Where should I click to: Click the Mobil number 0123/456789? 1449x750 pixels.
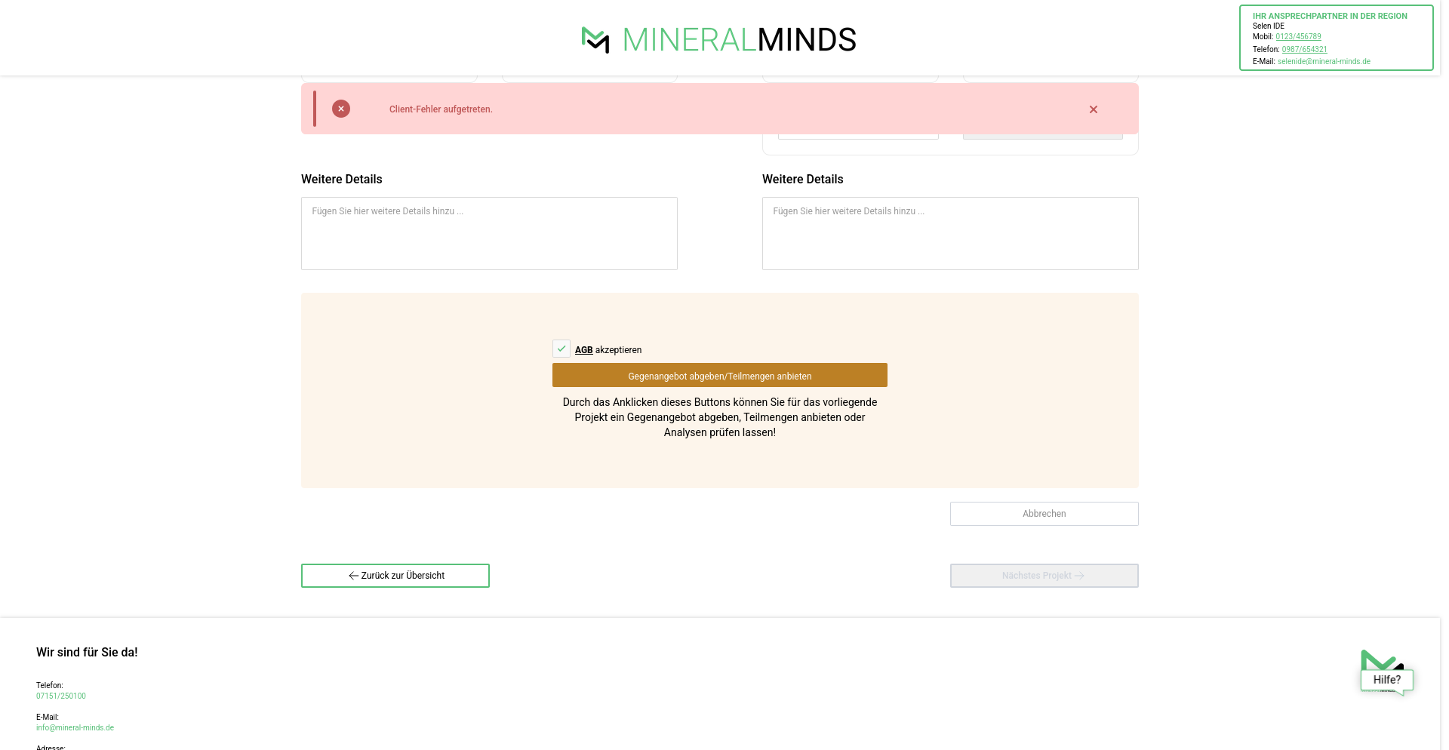(x=1298, y=36)
